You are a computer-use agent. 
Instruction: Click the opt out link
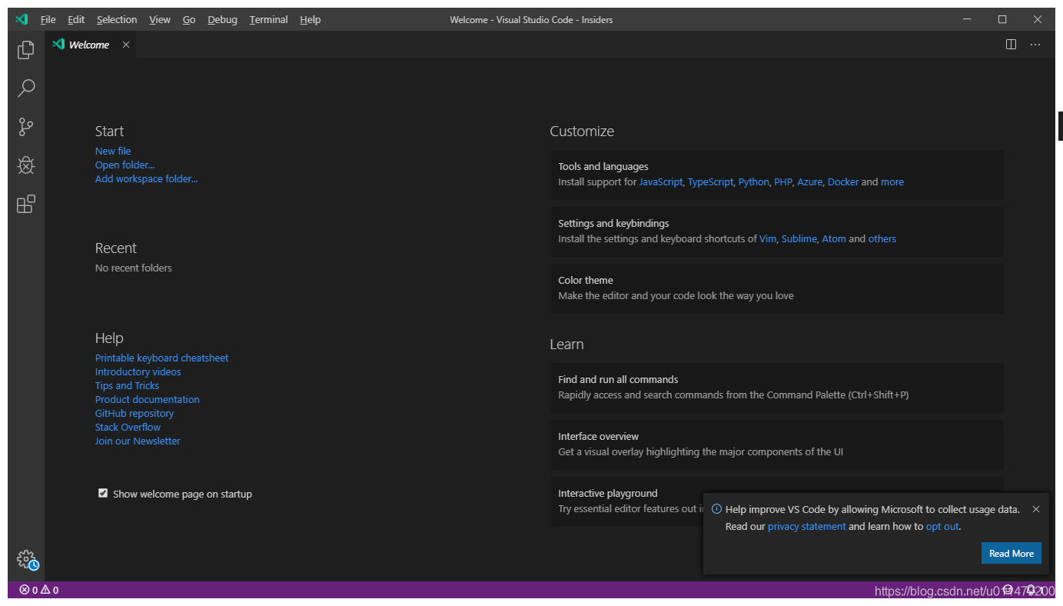(x=942, y=526)
